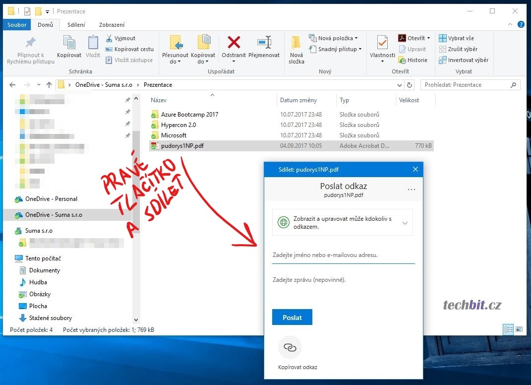Click the Nová složka icon
The image size is (531, 385).
tap(296, 43)
